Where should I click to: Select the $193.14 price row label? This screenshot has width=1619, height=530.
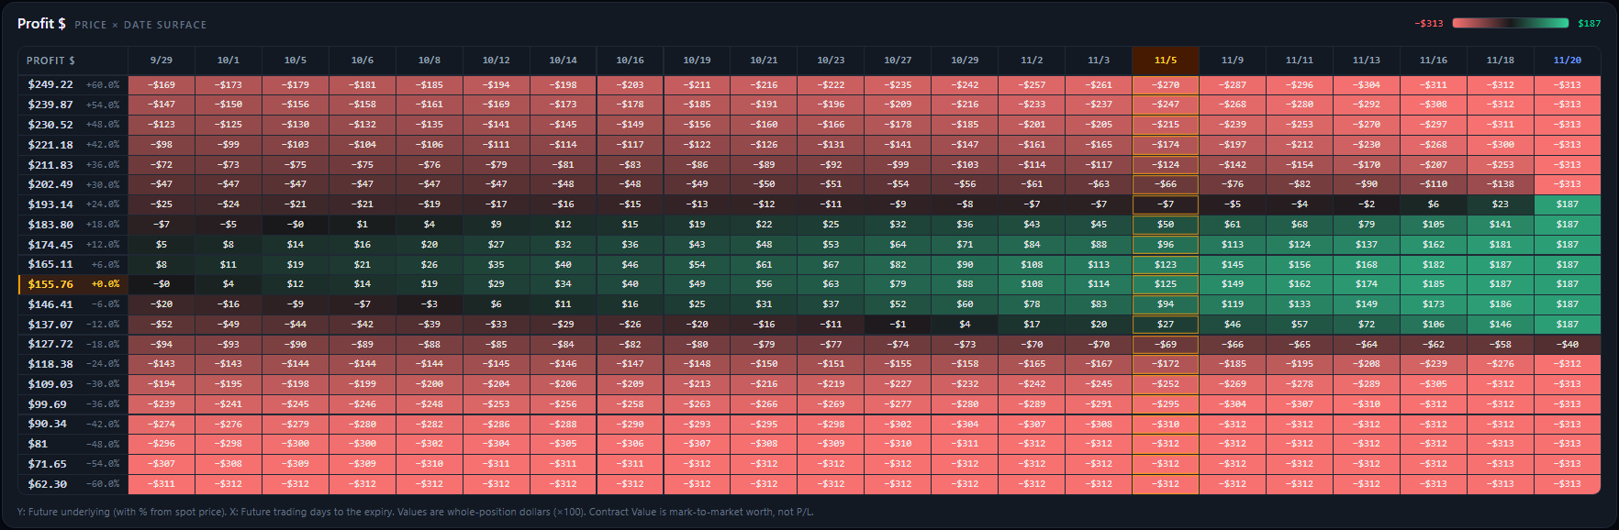(x=73, y=204)
